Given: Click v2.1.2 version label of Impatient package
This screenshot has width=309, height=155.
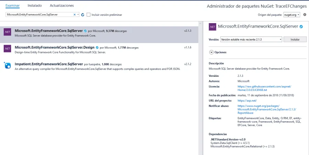Looking at the screenshot, I should coord(188,64).
